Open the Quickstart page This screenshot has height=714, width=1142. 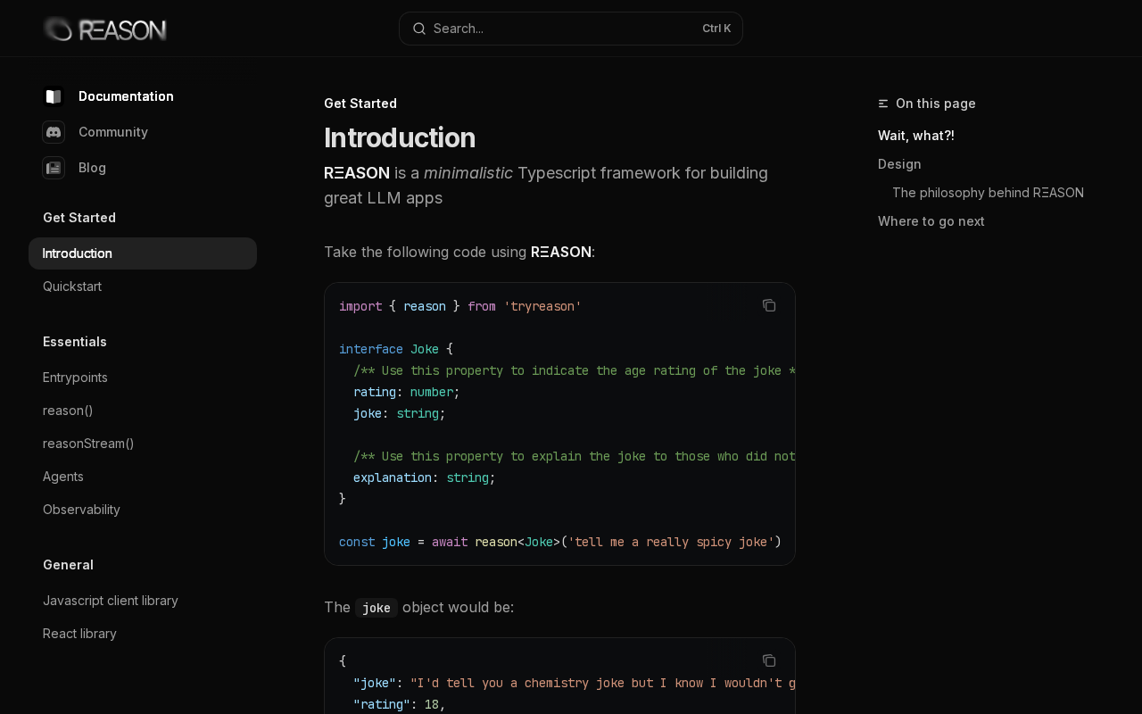tap(72, 286)
